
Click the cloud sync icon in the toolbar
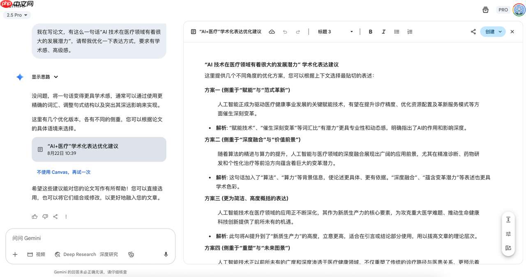272,32
